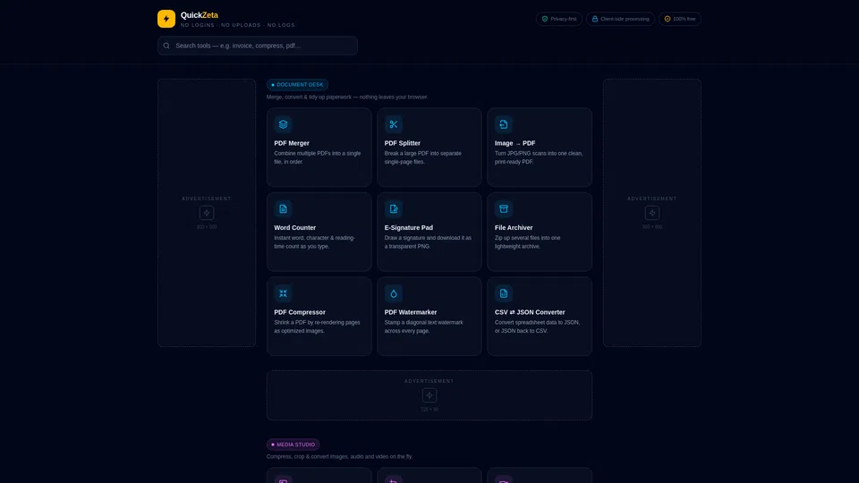This screenshot has height=483, width=859.
Task: Click "Compress, crop & convert images" description
Action: (x=340, y=456)
